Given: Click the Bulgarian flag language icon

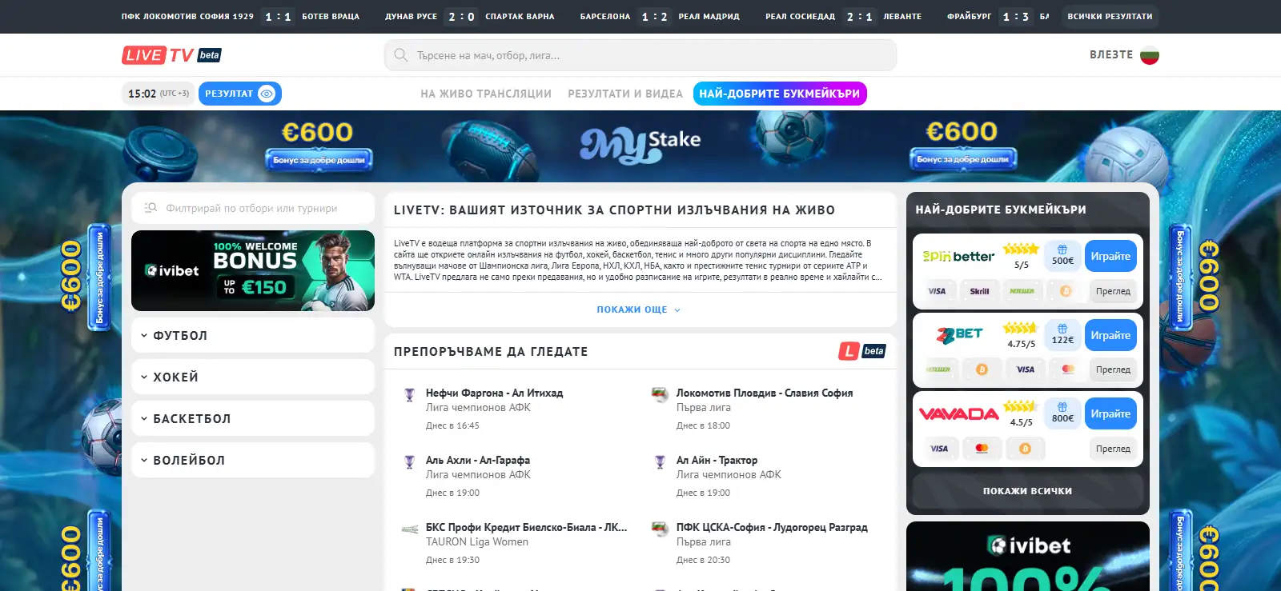Looking at the screenshot, I should click(x=1149, y=55).
